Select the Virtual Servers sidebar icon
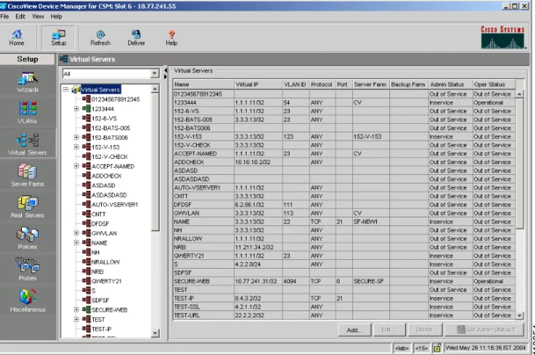Screen dimensions: 535x355 point(28,144)
